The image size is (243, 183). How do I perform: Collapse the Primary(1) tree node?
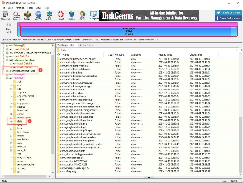coord(7,78)
